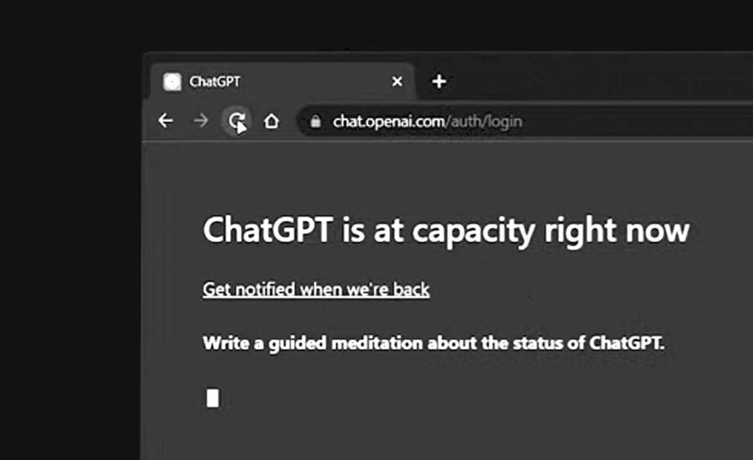Click the chat.openai.com domain in address bar
The width and height of the screenshot is (753, 460).
388,121
